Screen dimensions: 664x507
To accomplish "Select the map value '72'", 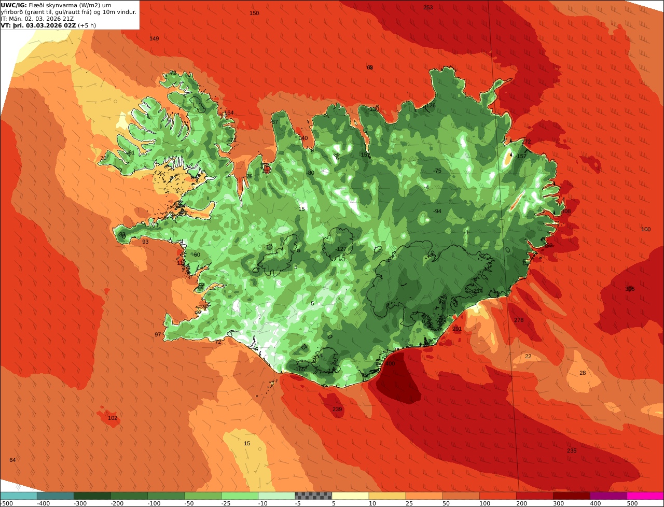I will (218, 342).
